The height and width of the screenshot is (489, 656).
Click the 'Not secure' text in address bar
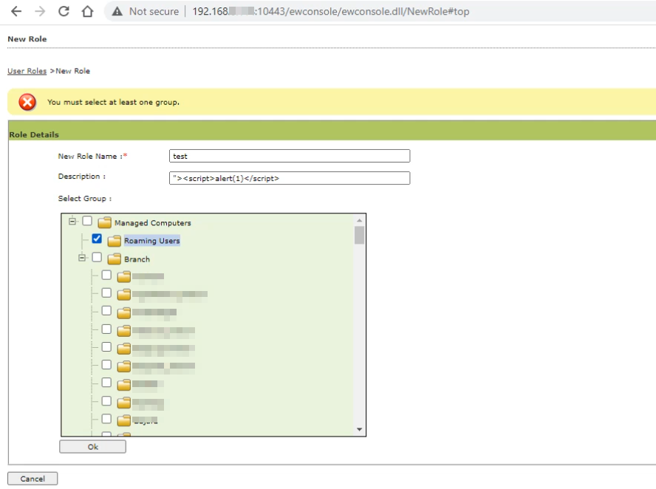point(154,12)
